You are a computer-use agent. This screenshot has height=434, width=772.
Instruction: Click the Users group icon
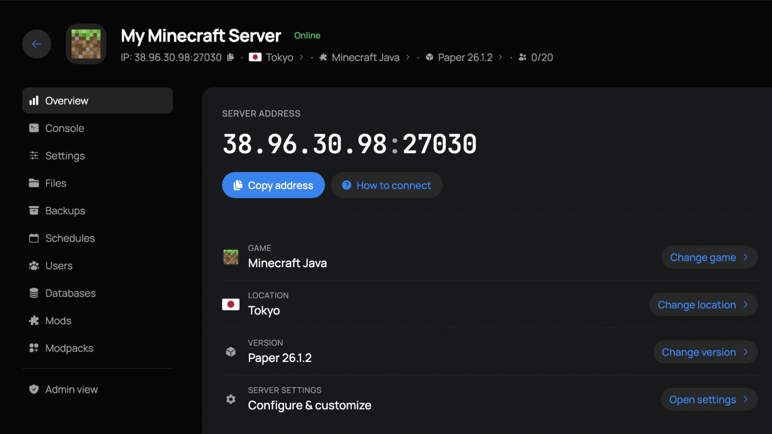[34, 266]
